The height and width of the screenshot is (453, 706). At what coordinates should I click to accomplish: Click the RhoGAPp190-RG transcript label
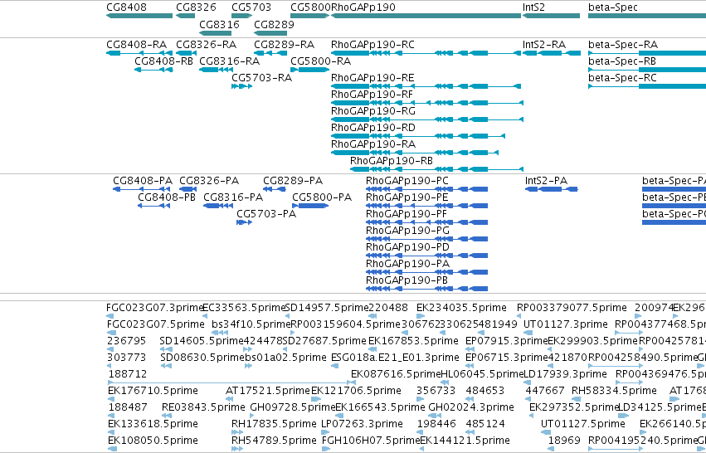373,111
